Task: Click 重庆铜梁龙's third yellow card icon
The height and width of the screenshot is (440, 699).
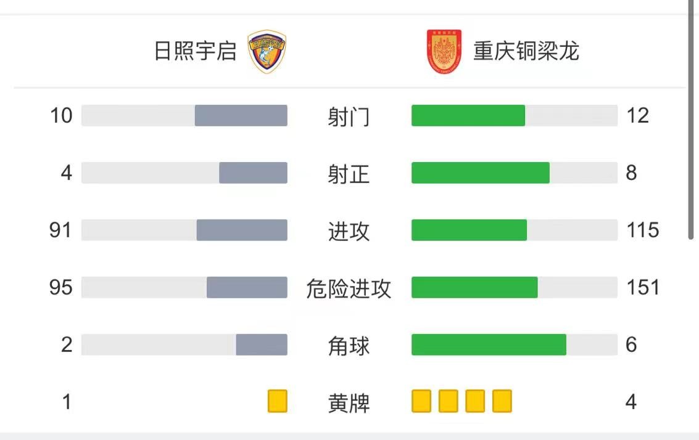Action: (475, 401)
